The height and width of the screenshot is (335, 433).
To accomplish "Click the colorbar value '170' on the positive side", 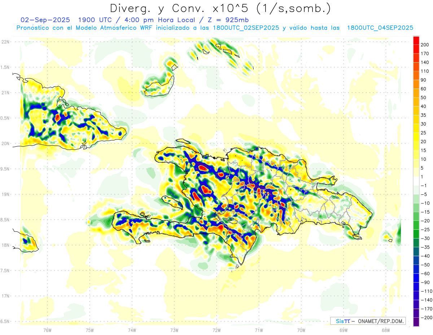I will click(x=424, y=53).
